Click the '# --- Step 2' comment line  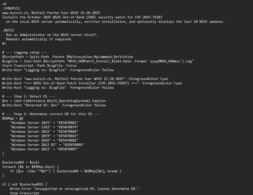coord(51,114)
